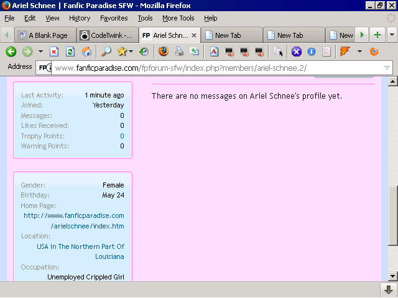Screen dimensions: 398x298
Task: Click the '1 minute ago' last activity value
Action: 104,95
